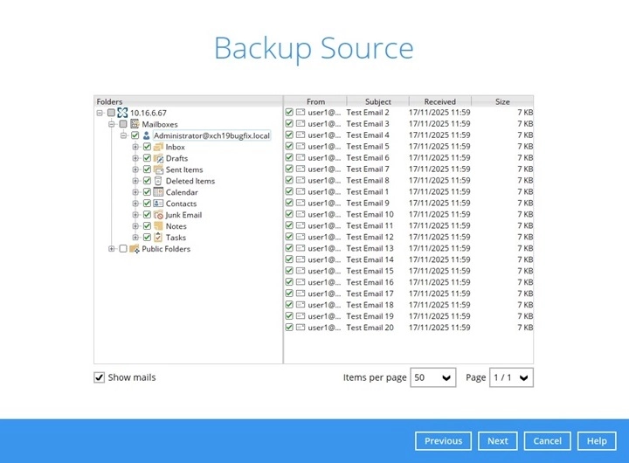The height and width of the screenshot is (463, 629).
Task: Click the envelope icon for Test Email 16
Action: pos(301,282)
